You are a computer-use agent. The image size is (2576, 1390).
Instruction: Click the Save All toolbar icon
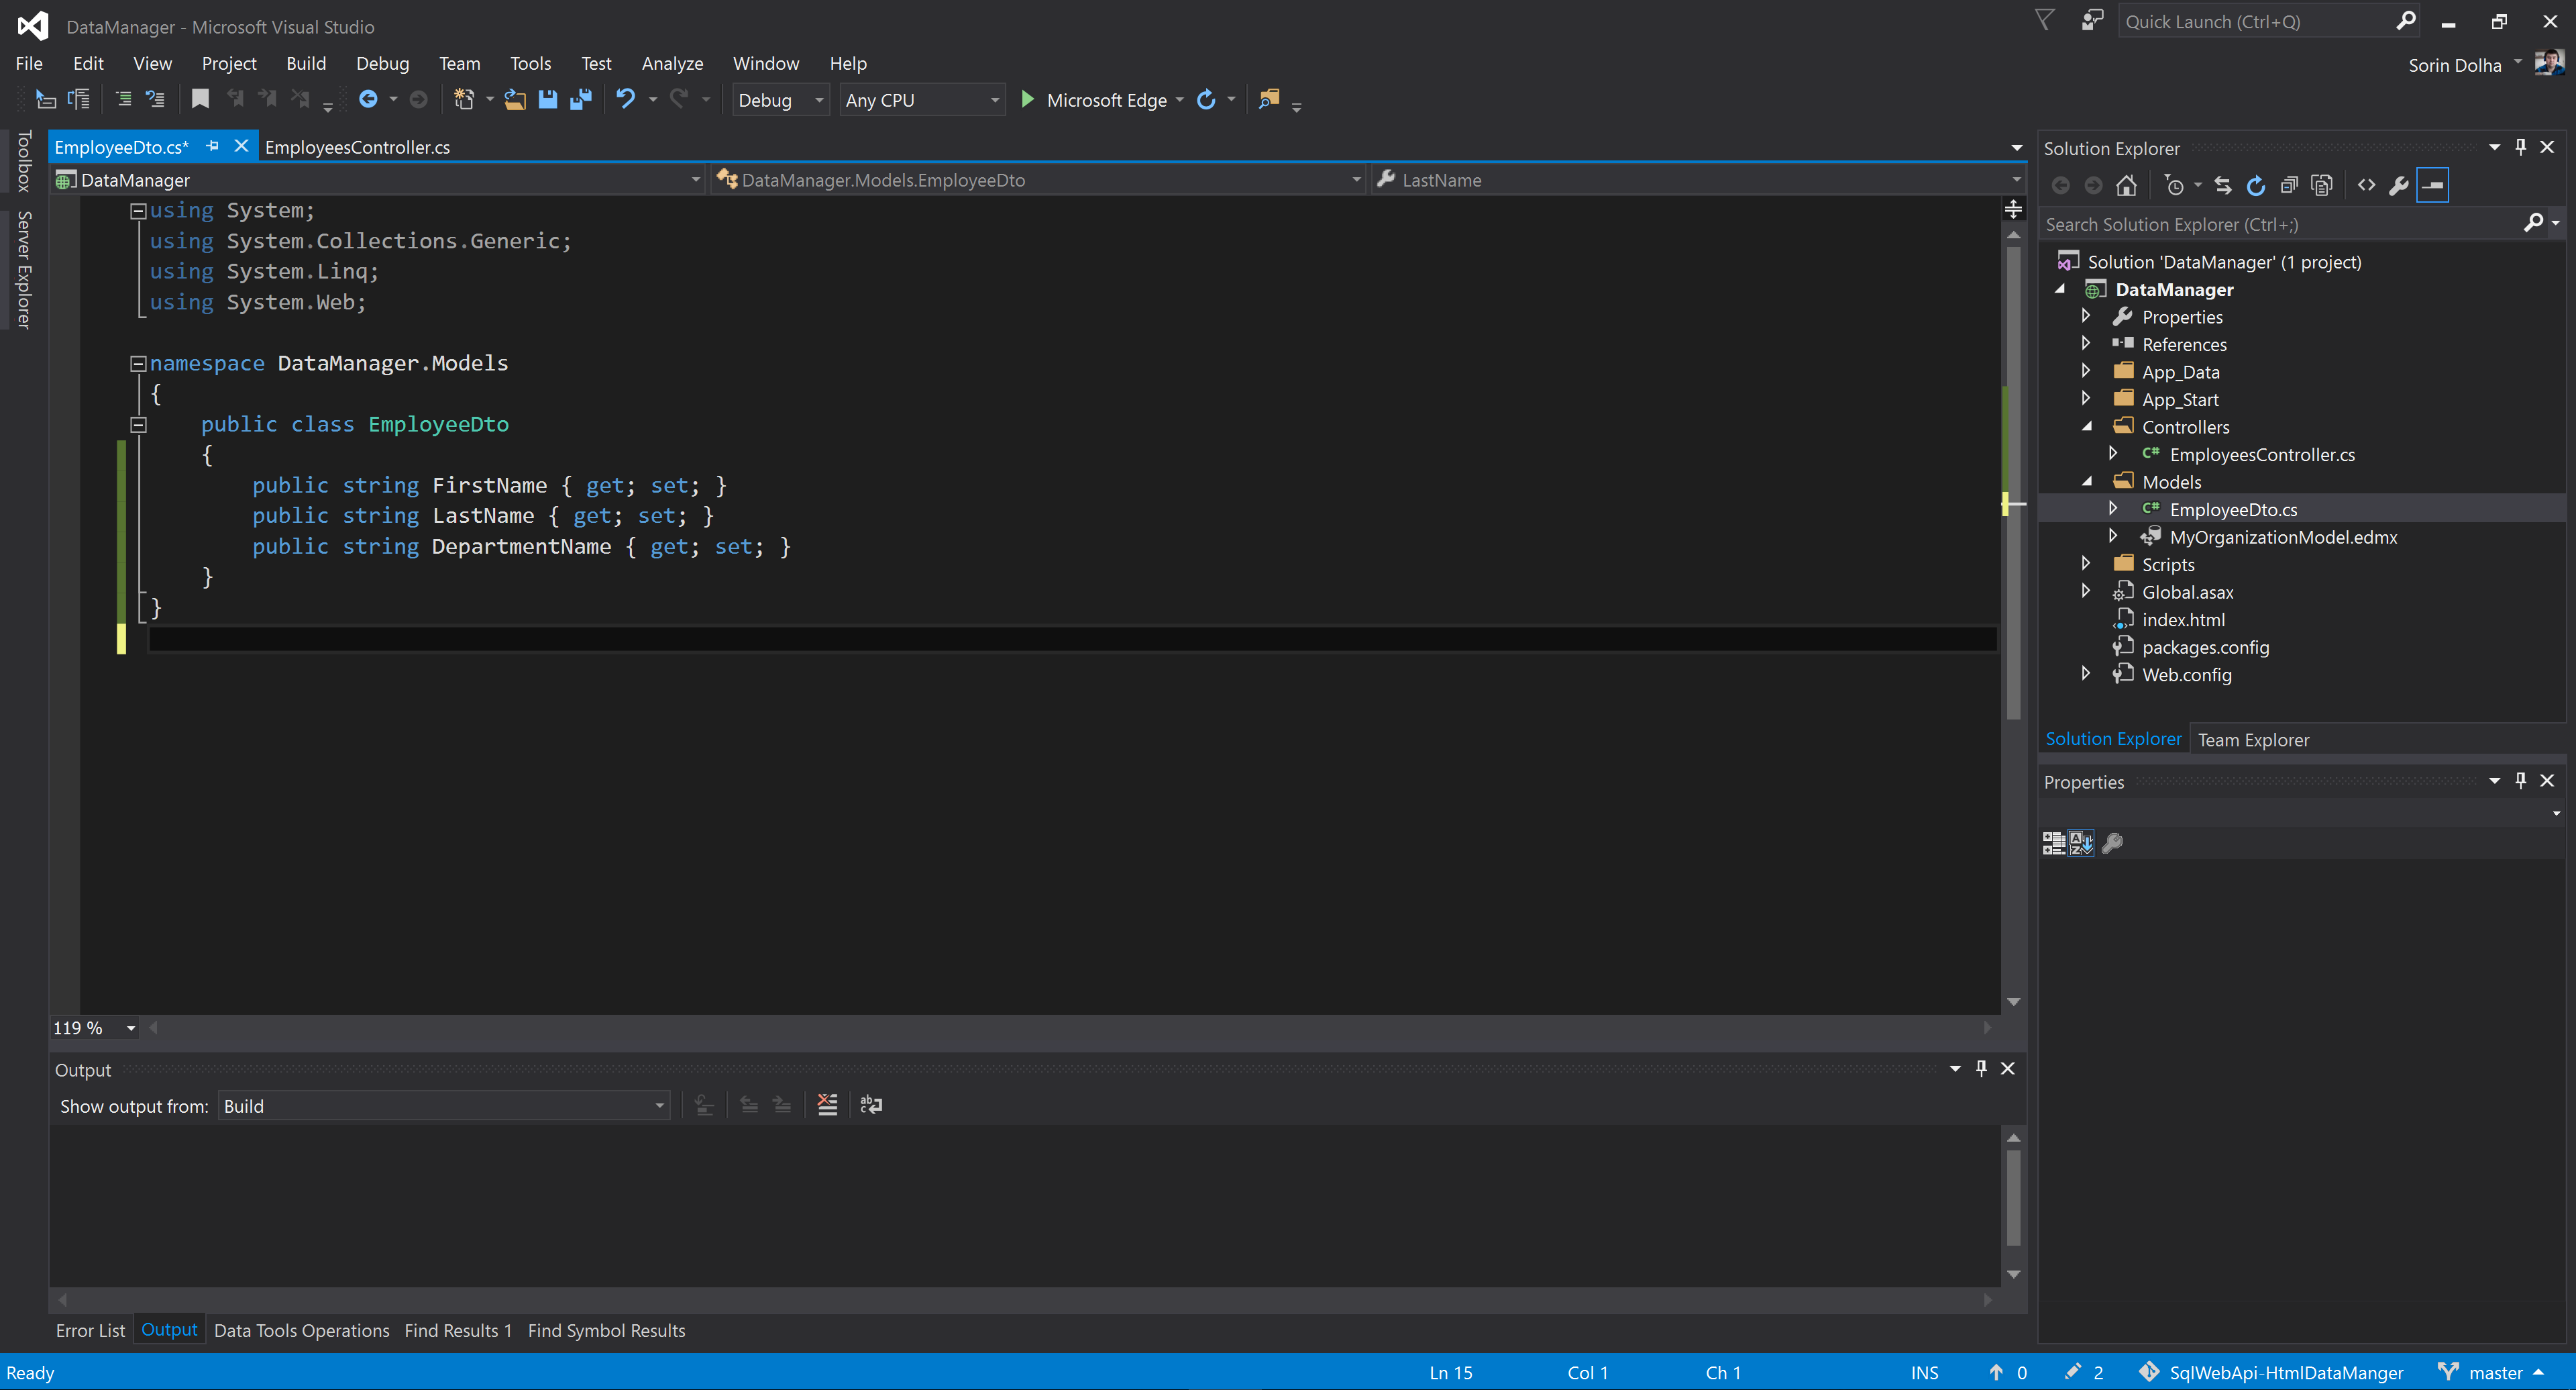pos(580,99)
